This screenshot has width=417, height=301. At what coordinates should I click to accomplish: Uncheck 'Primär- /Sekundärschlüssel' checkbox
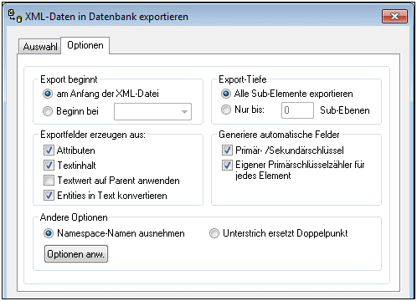227,150
